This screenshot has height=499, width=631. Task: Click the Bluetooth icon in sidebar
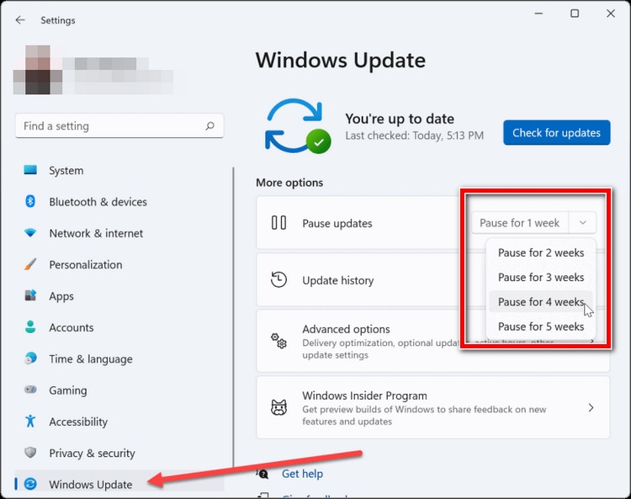pos(30,201)
